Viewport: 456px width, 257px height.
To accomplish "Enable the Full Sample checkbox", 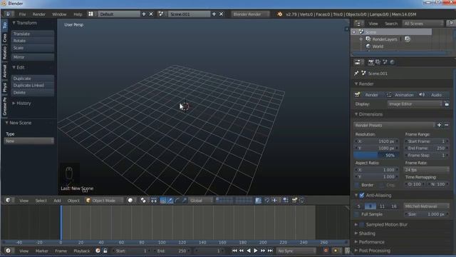I will pos(357,214).
